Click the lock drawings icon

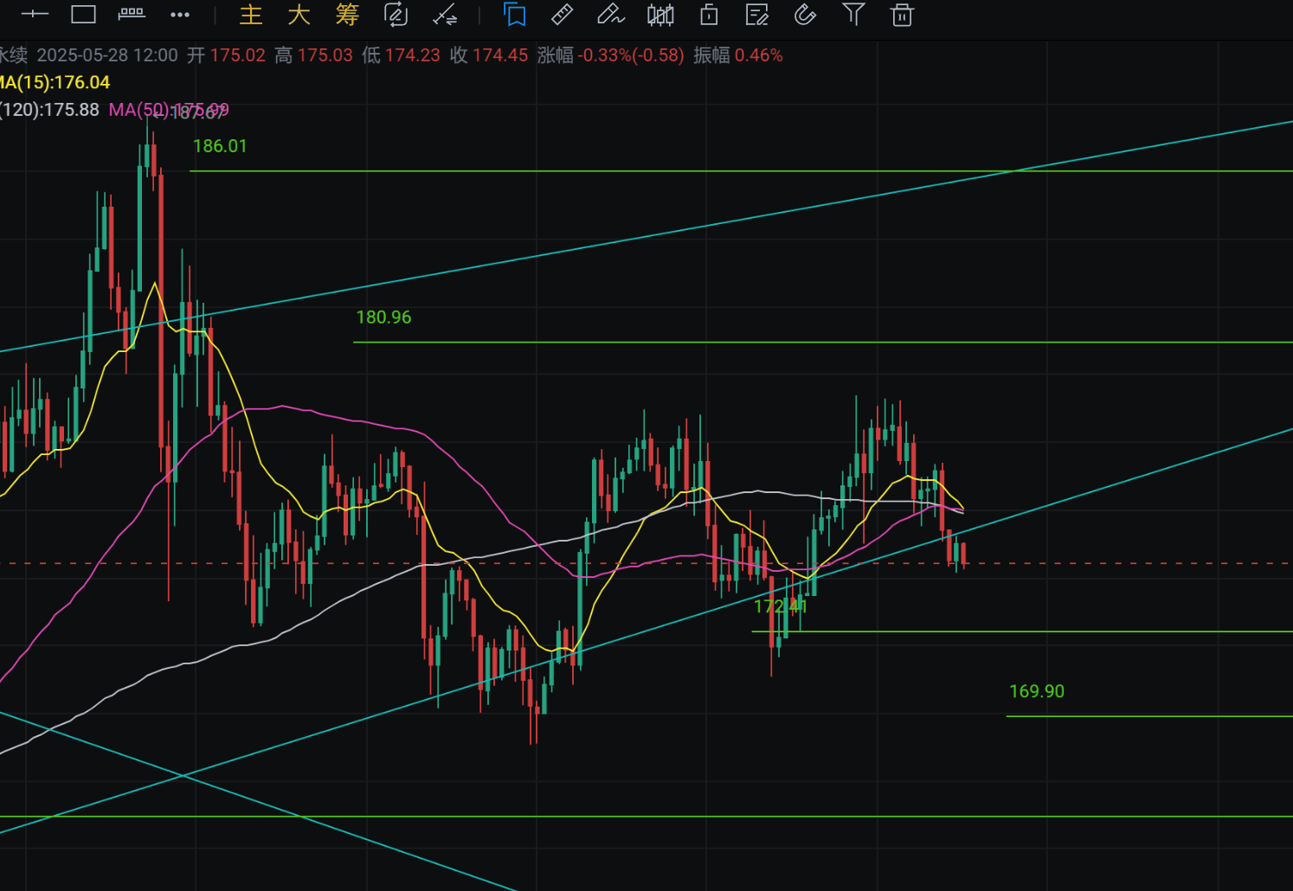[709, 15]
